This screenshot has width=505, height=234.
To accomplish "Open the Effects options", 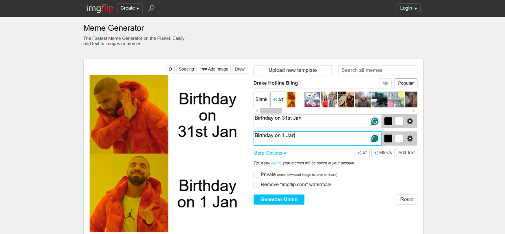I will (x=383, y=153).
